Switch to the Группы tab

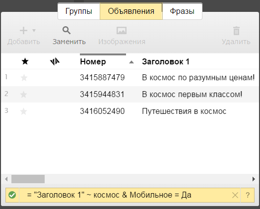click(x=79, y=11)
